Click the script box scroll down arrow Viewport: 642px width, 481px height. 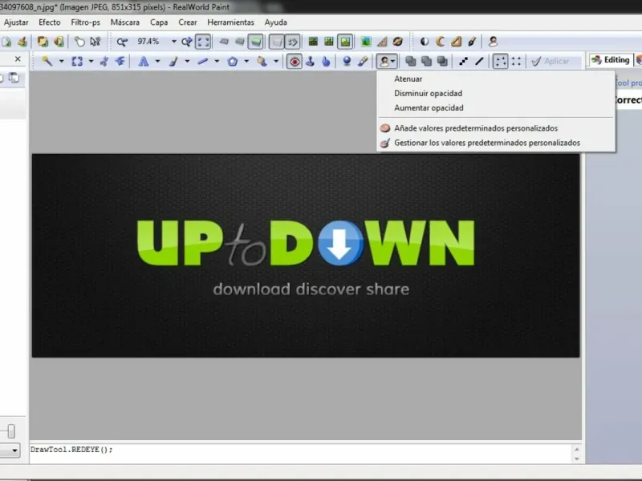(577, 459)
